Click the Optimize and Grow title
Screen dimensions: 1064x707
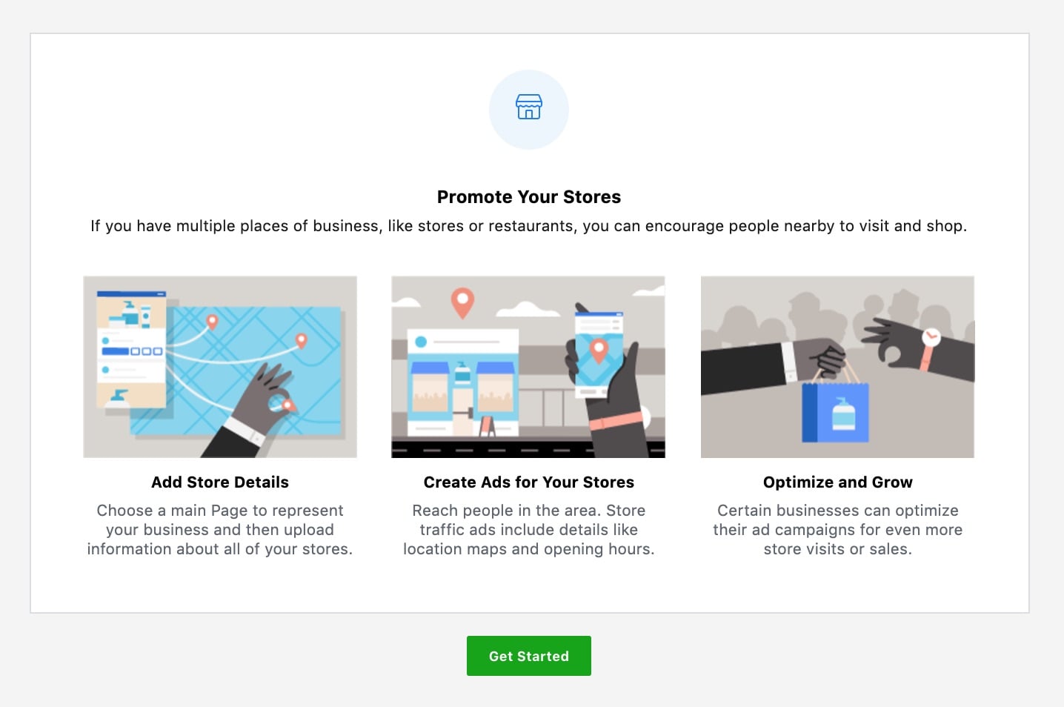(x=838, y=482)
